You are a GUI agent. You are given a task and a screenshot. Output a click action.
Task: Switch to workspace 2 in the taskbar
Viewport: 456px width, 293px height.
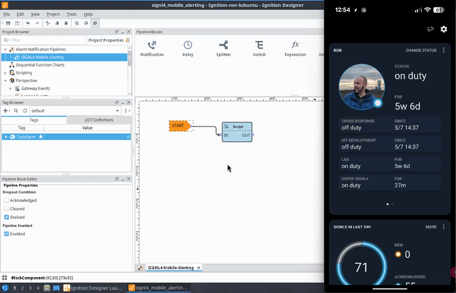[x=22, y=288]
